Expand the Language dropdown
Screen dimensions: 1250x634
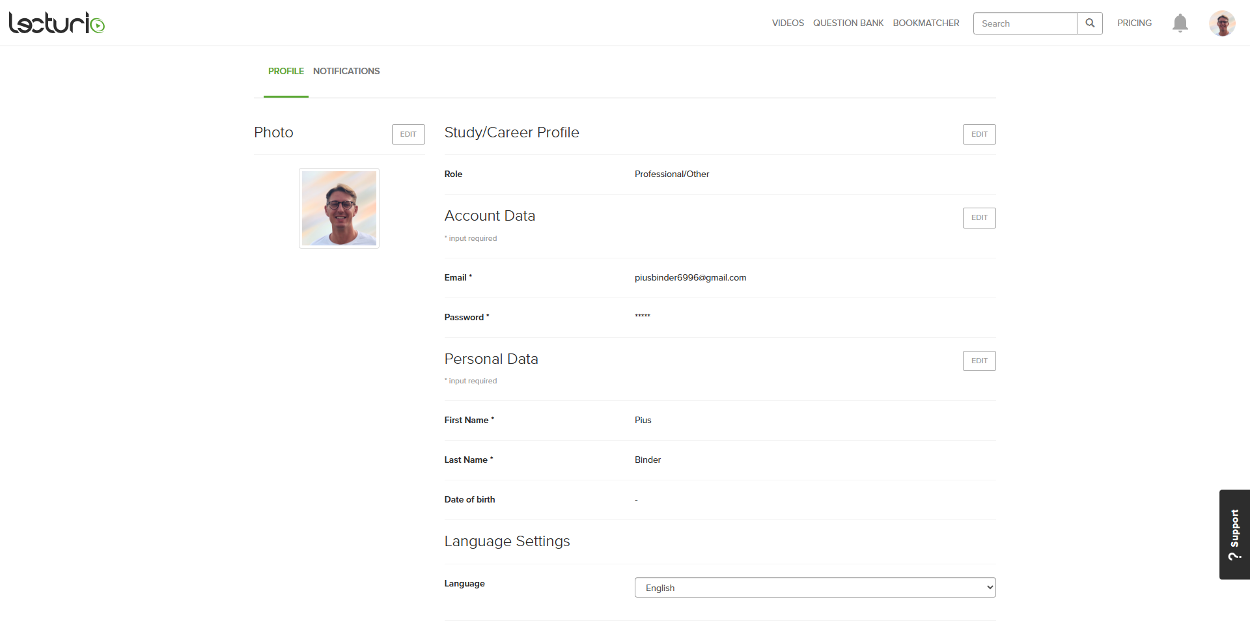pos(814,588)
